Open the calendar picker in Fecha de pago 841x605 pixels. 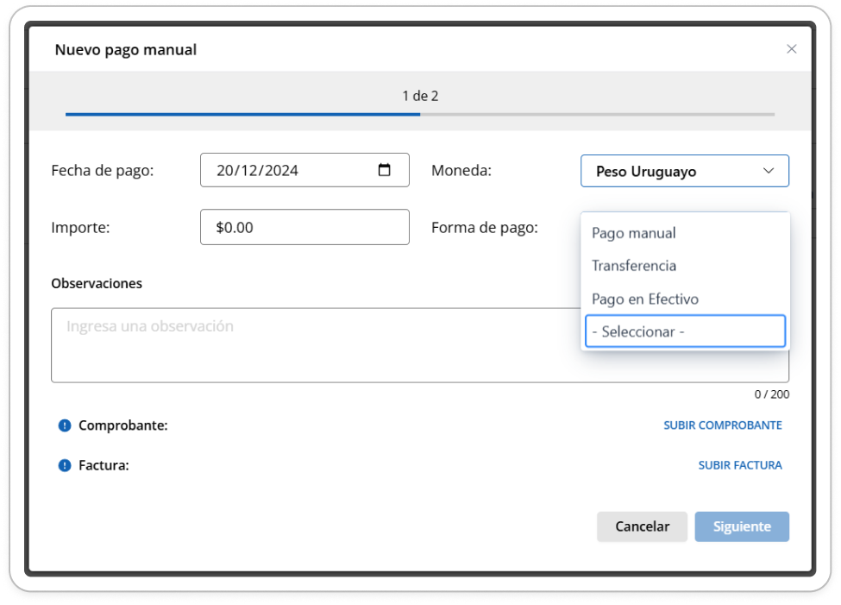(x=384, y=170)
